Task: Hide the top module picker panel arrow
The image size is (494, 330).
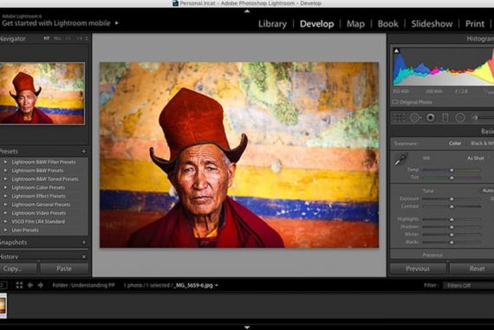Action: coord(247,11)
